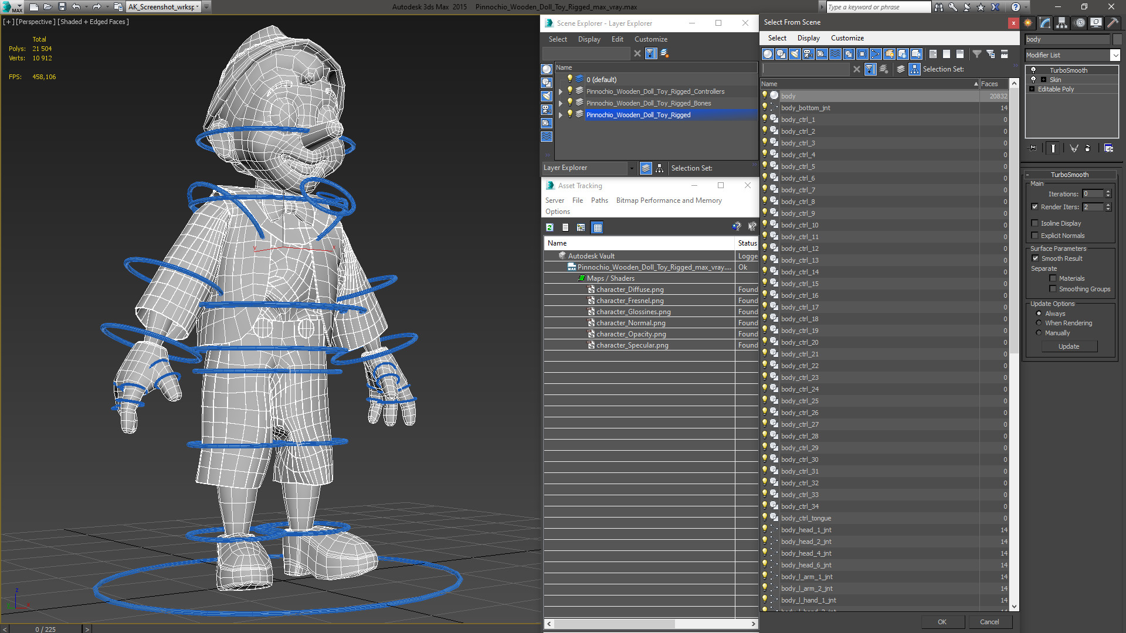This screenshot has width=1126, height=633.
Task: Toggle Display Shapes filter in Select From Scene
Action: (x=781, y=54)
